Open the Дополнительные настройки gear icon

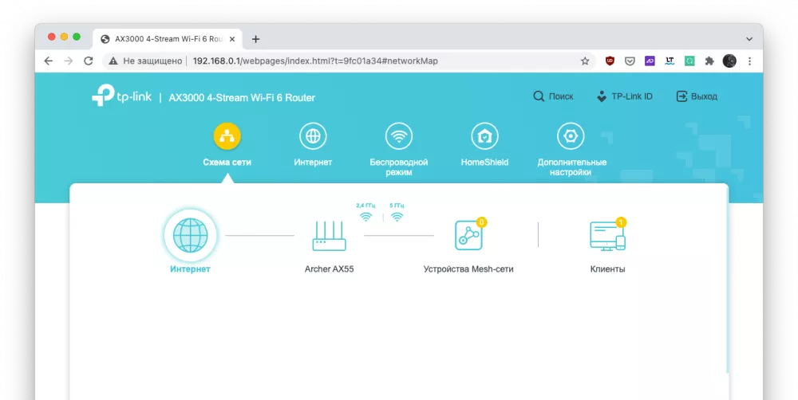click(x=571, y=136)
